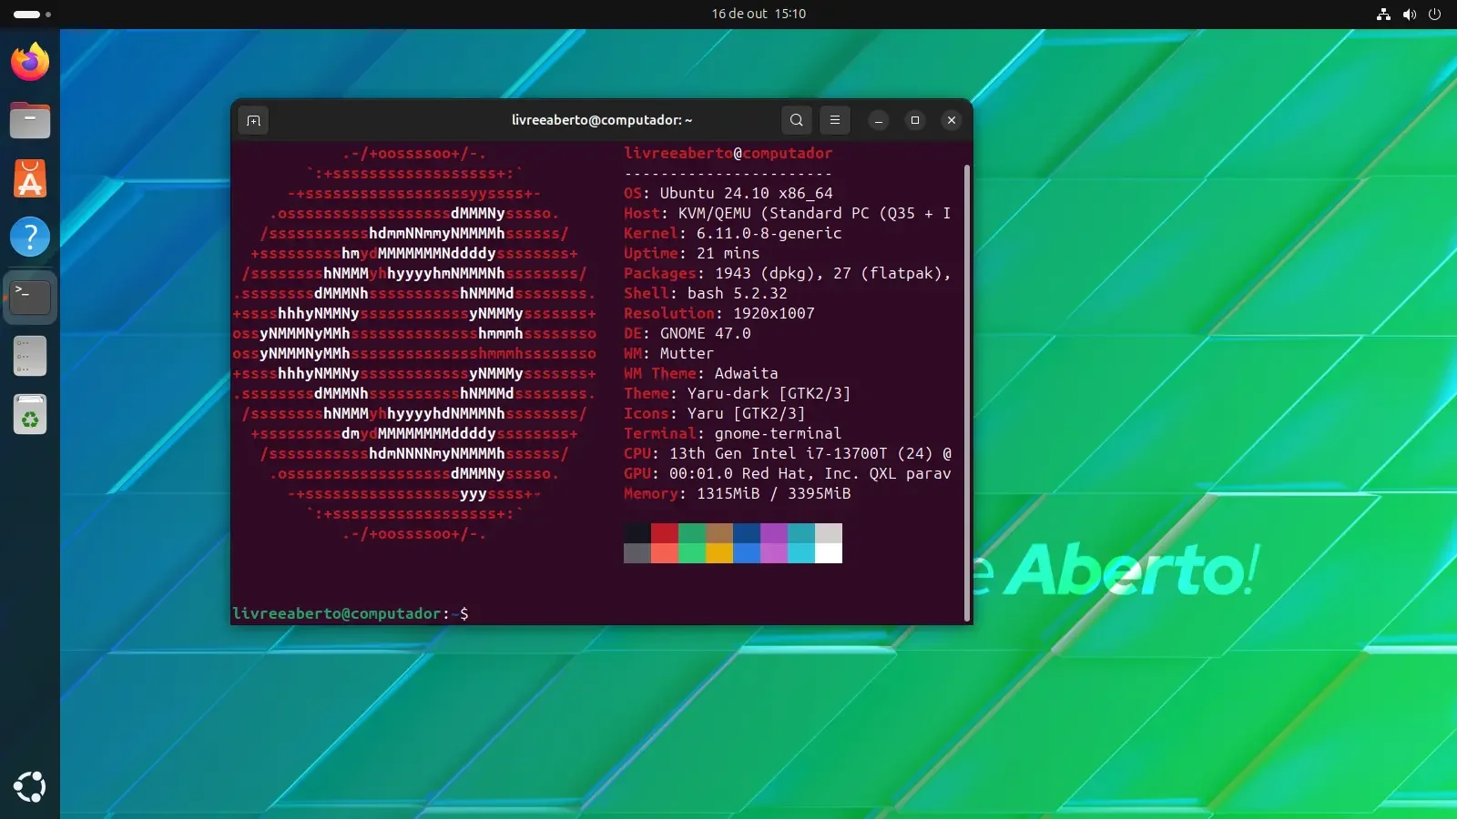This screenshot has height=819, width=1457.
Task: Click the 'WM: Mutter' line
Action: (669, 353)
